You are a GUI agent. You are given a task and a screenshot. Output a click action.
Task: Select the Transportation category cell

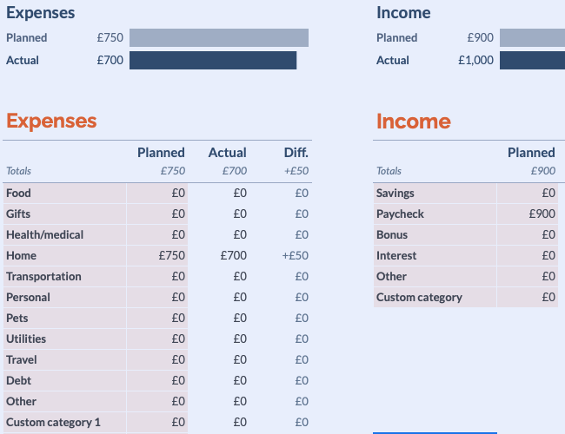[65, 276]
